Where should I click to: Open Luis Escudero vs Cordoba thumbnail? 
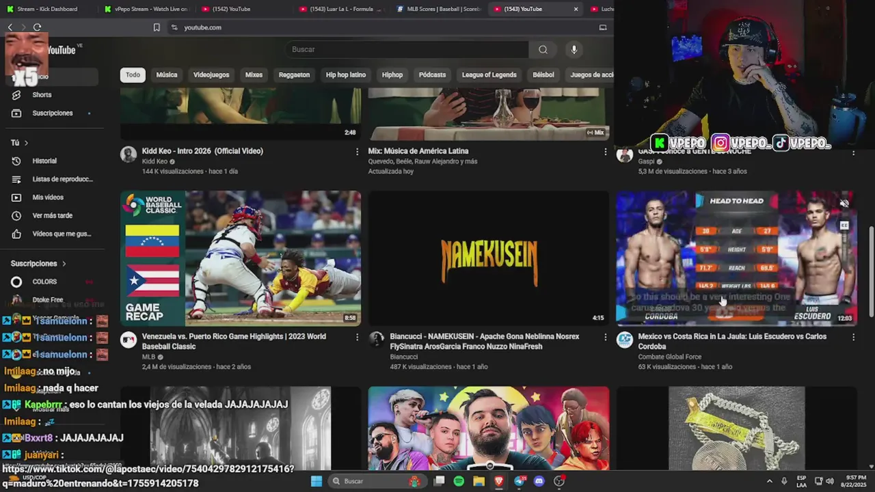coord(737,258)
